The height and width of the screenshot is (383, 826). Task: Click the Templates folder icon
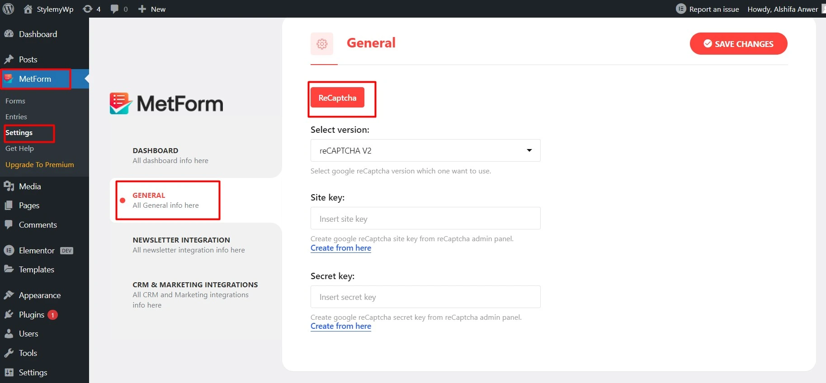[9, 269]
